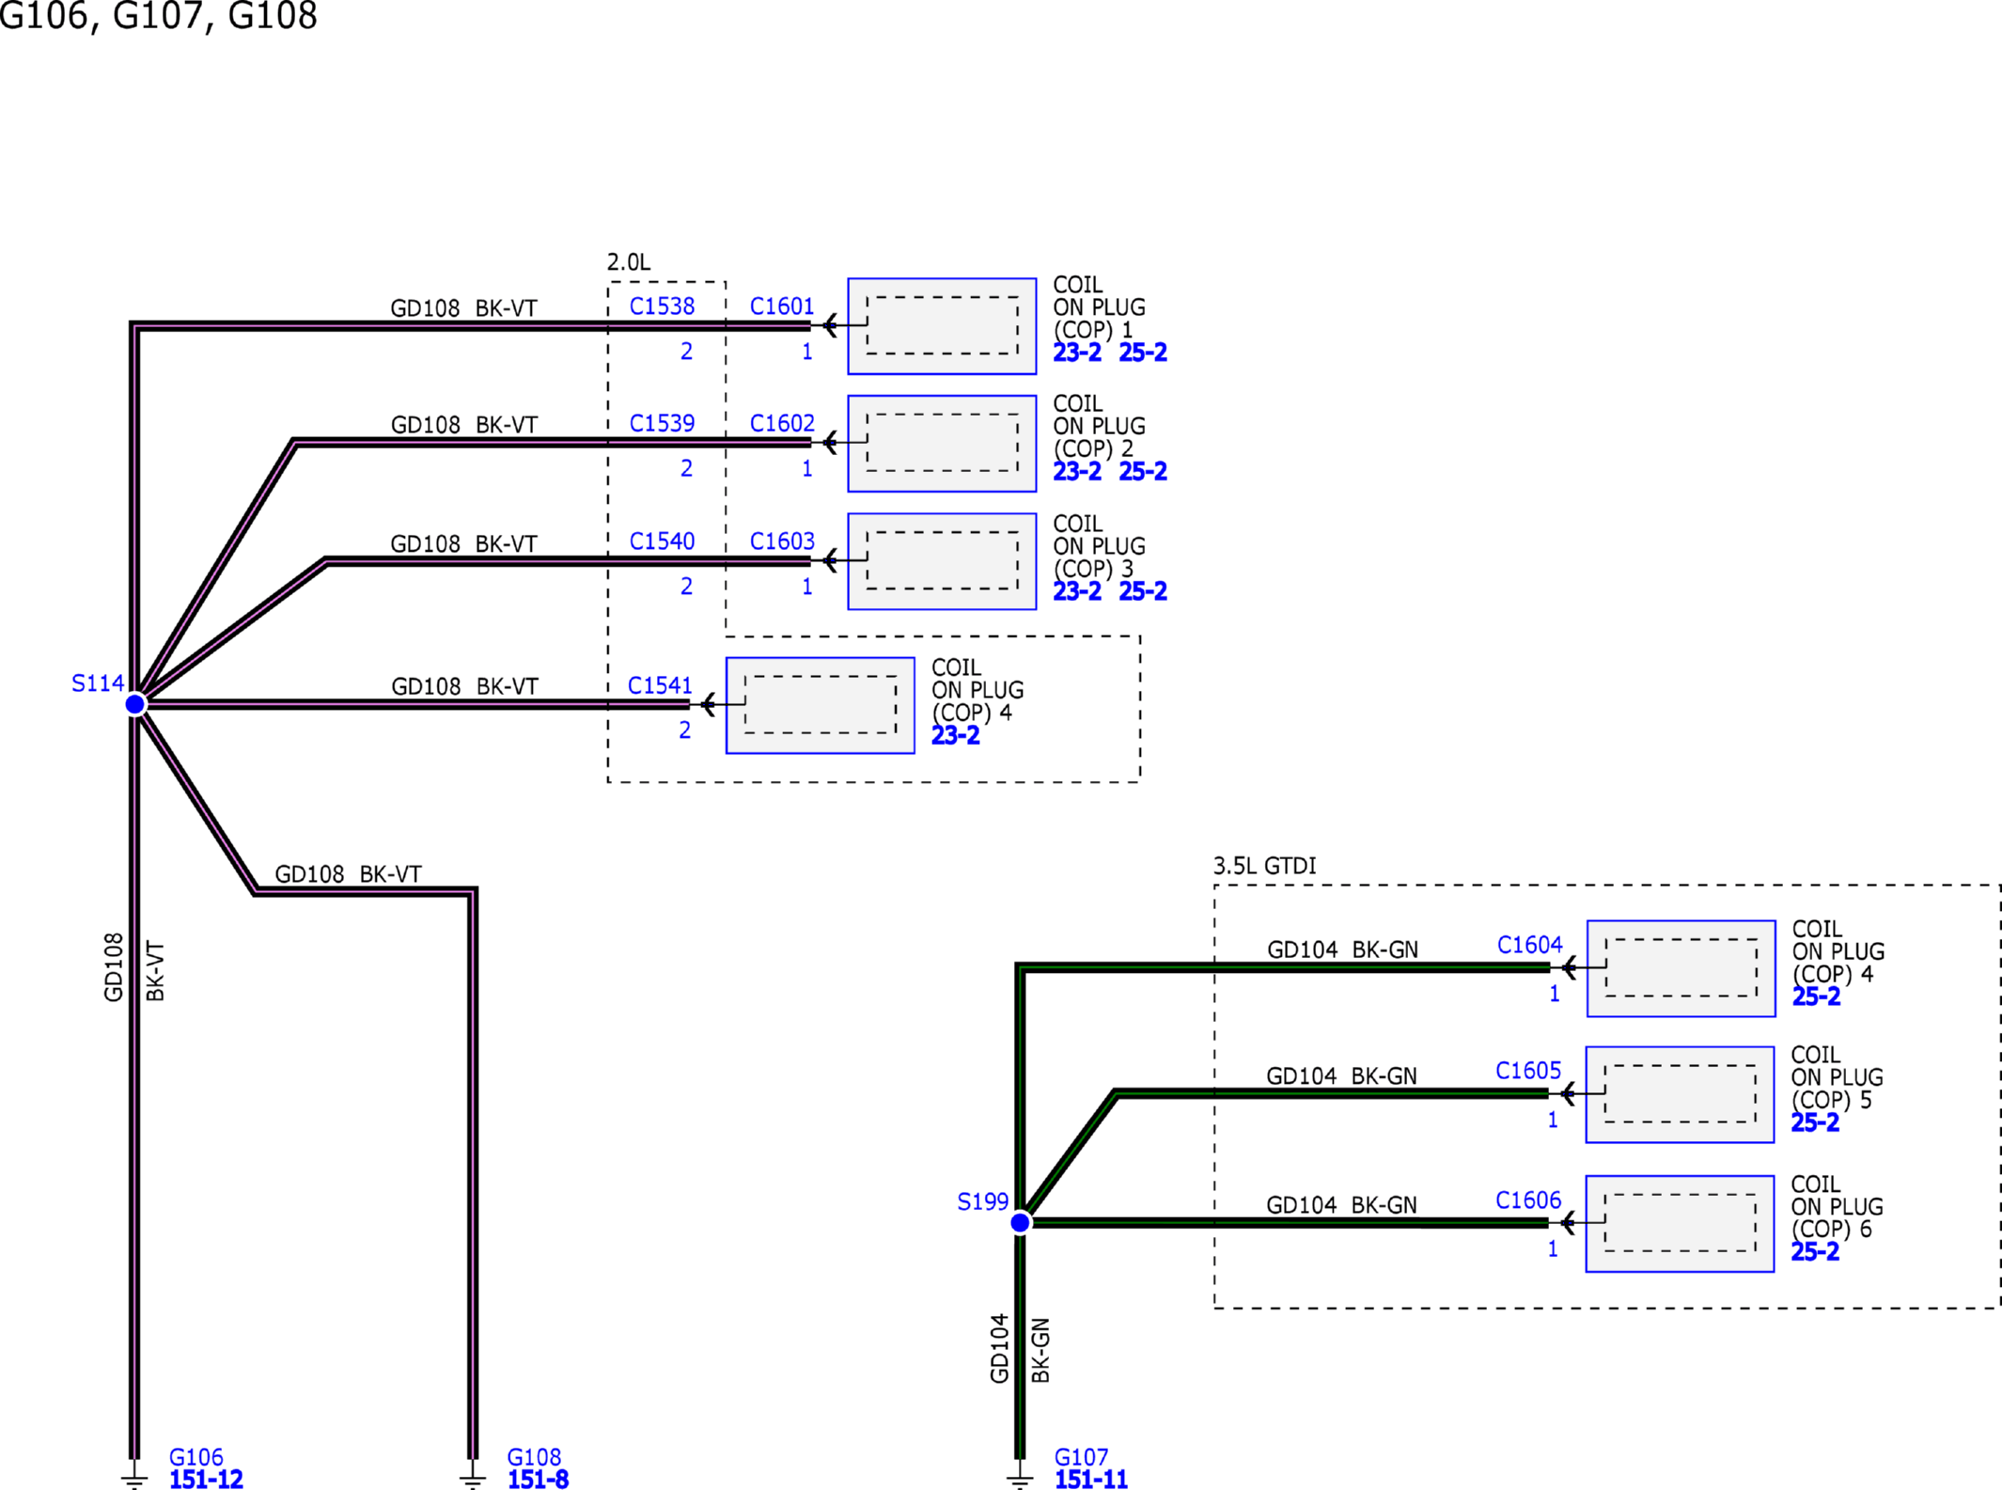The width and height of the screenshot is (2002, 1490).
Task: Click the S199 splice node dot
Action: click(1020, 1223)
